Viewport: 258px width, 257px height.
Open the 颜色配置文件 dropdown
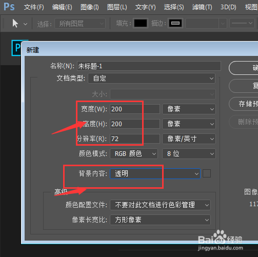[160, 205]
